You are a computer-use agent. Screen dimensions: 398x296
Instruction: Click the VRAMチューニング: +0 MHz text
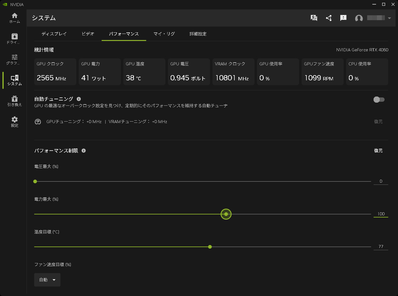click(138, 122)
